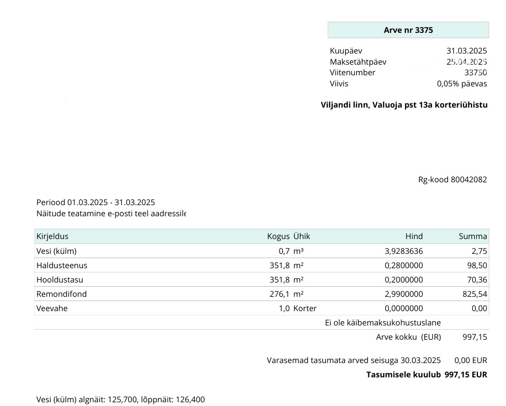Select the Hooldustasu price 0,2000000
This screenshot has height=406, width=506.
(x=404, y=280)
